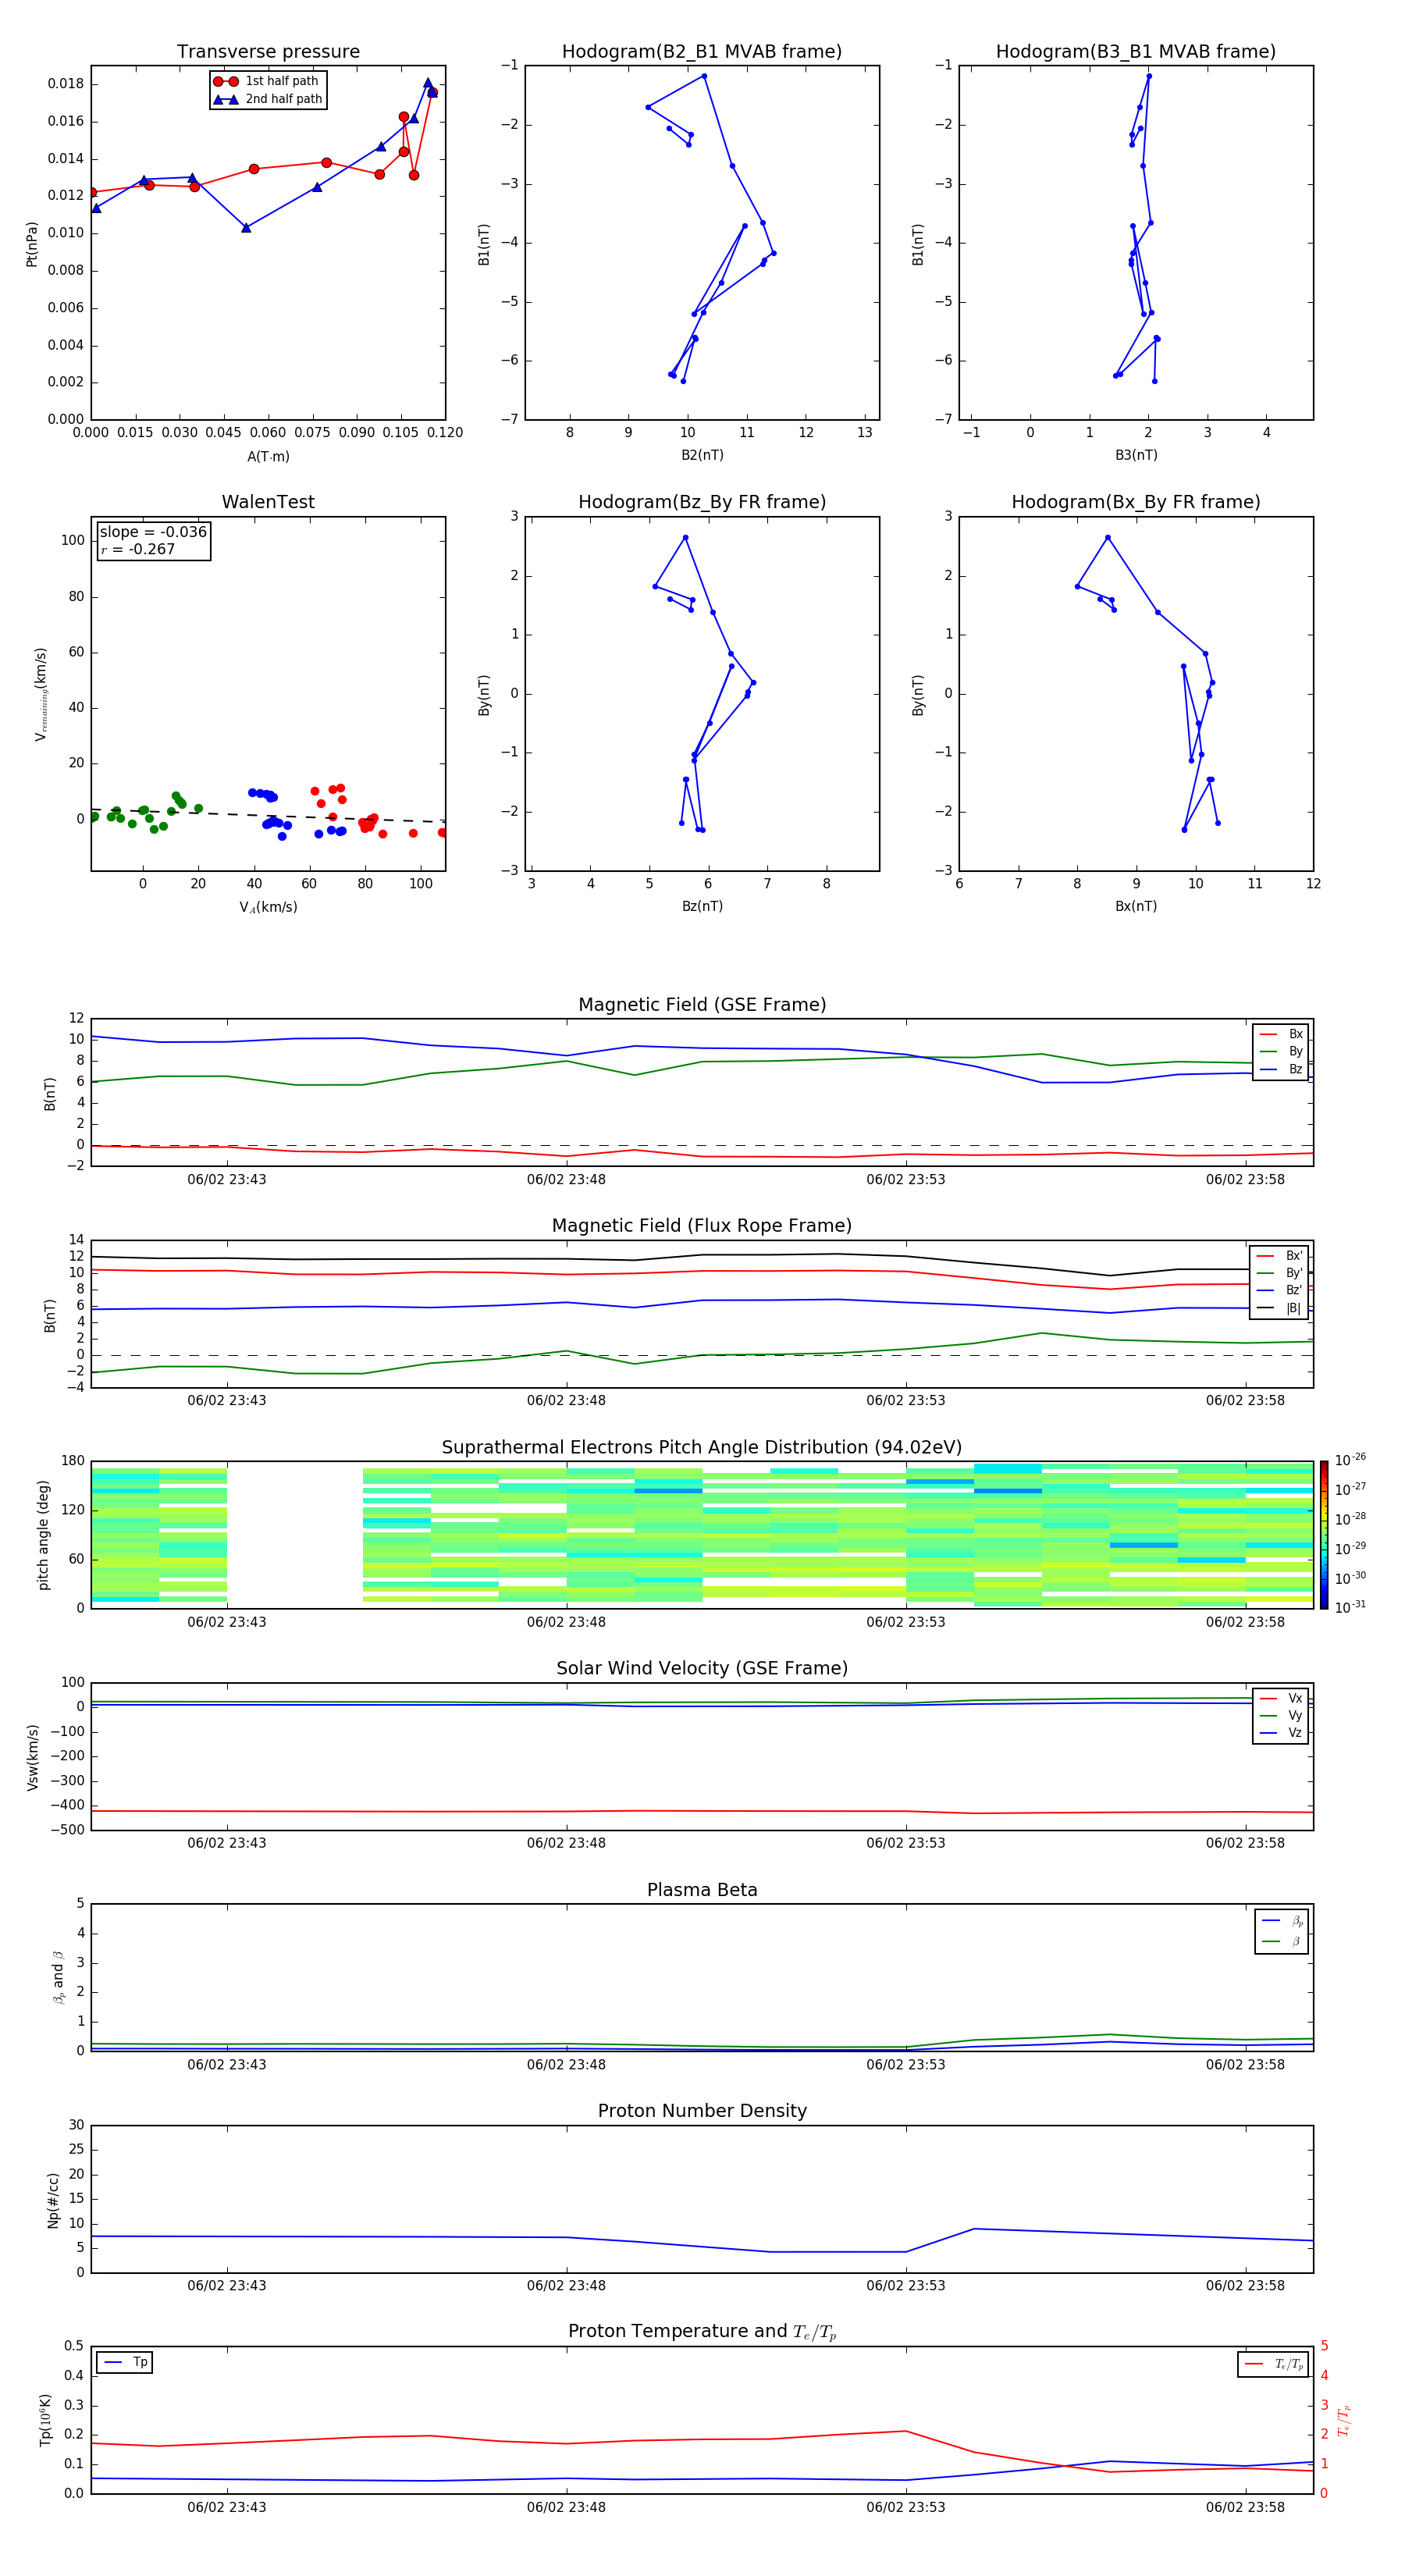Click the "Transverse pressure" plot title
The image size is (1405, 2576).
(x=268, y=52)
